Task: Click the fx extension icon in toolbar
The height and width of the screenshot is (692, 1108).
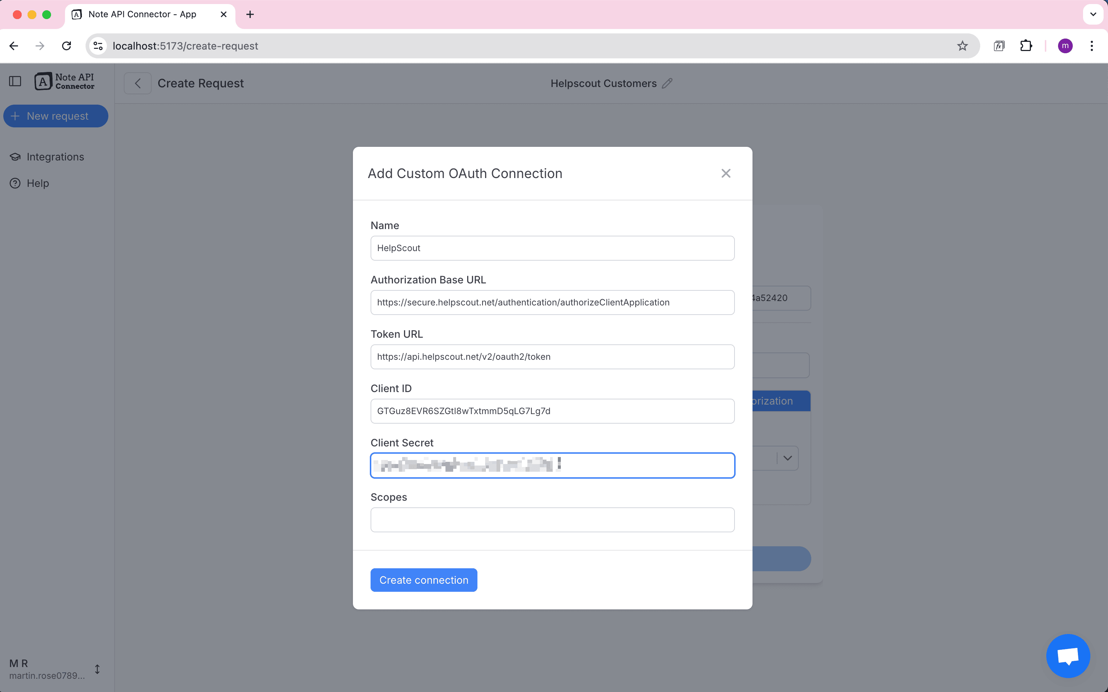Action: (x=999, y=46)
